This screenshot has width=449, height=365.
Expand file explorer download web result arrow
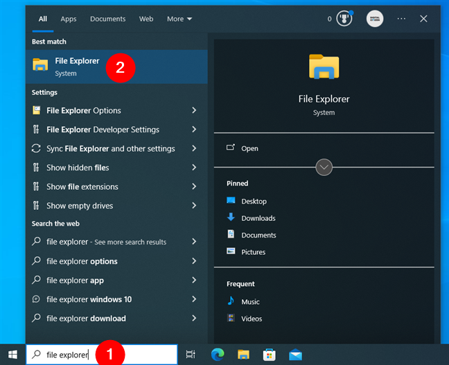click(x=194, y=318)
